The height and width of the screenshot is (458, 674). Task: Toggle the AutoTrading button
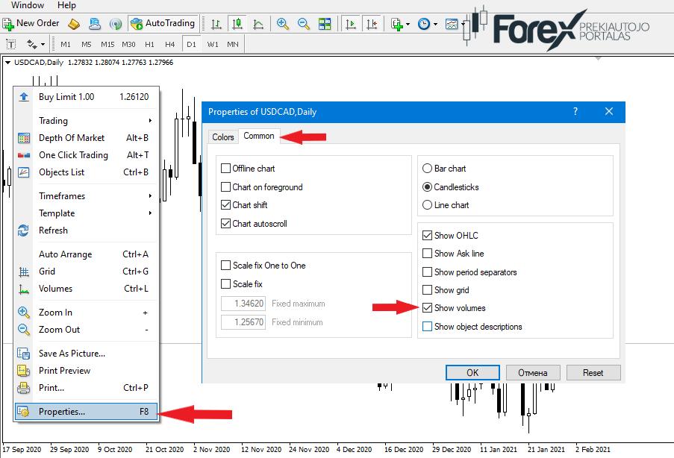163,23
